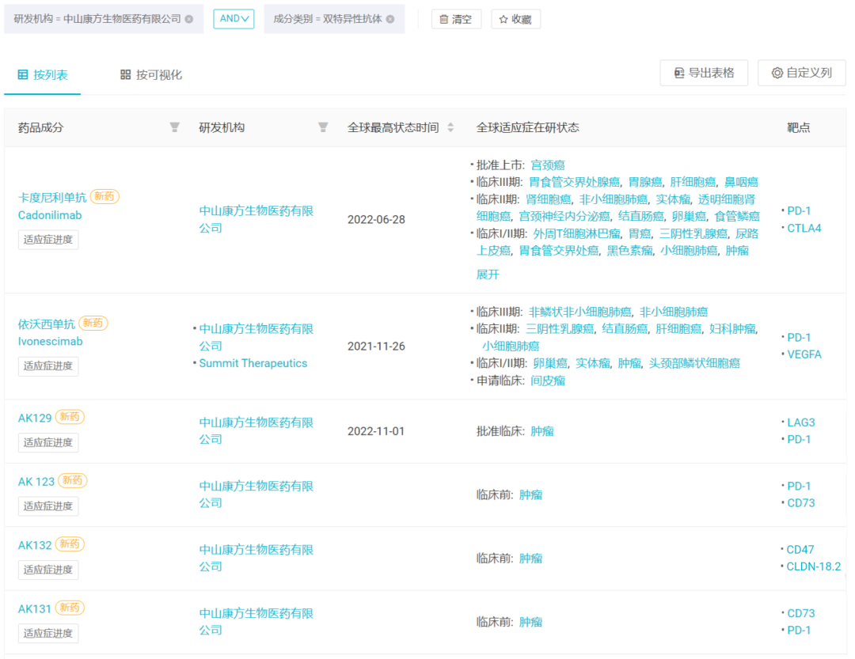Viewport: 855px width, 659px height.
Task: Open the CD47 target link
Action: [800, 550]
